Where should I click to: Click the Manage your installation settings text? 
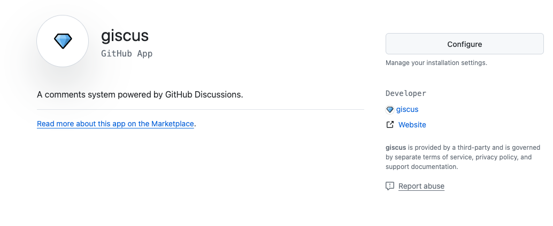click(x=436, y=63)
